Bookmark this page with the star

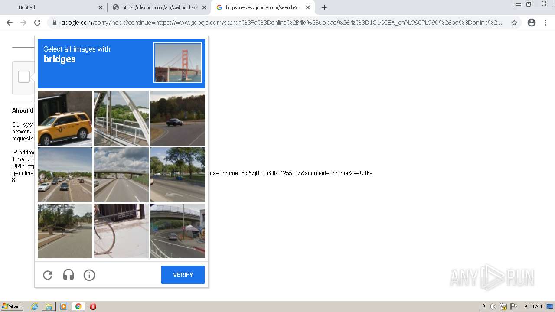(514, 23)
